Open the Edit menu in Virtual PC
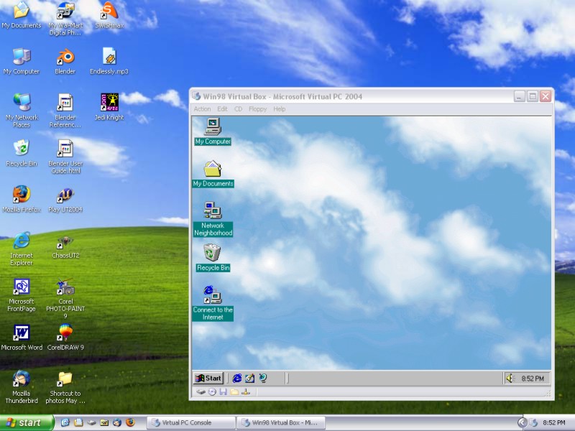 pos(222,109)
